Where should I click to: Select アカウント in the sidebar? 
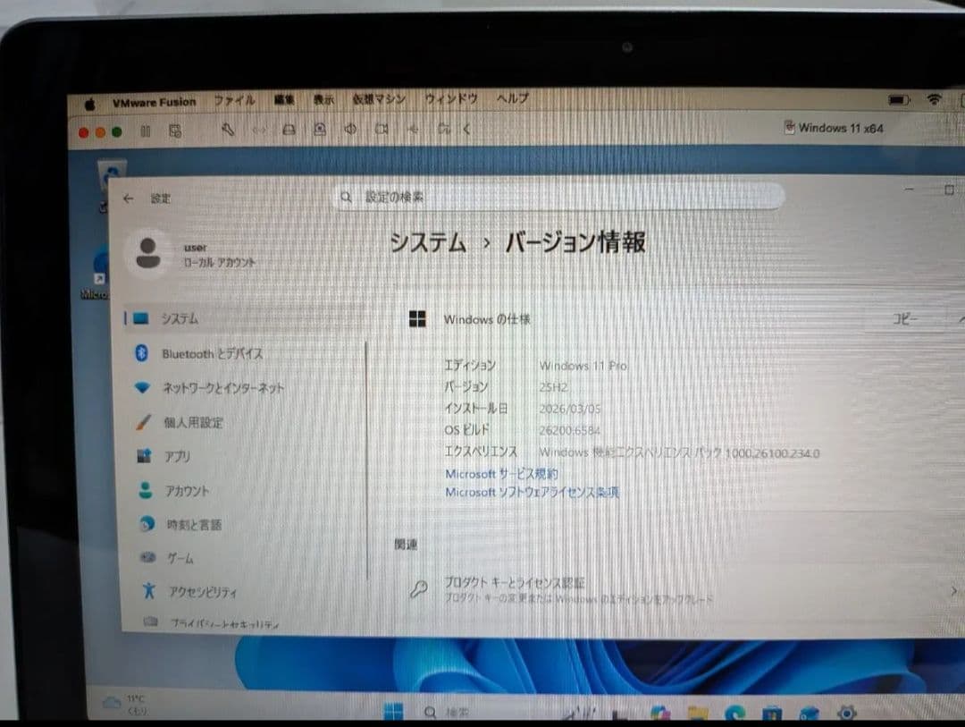tap(244, 491)
